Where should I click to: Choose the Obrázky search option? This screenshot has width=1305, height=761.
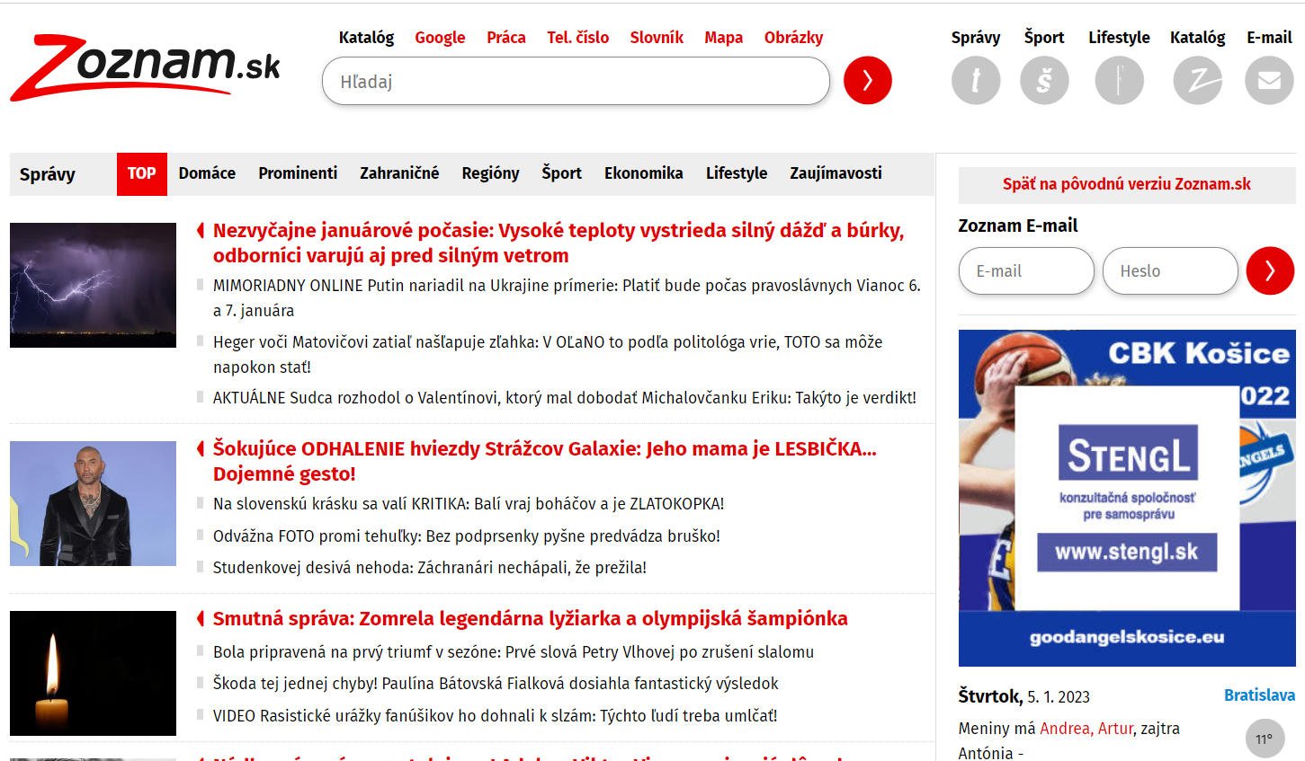click(792, 38)
